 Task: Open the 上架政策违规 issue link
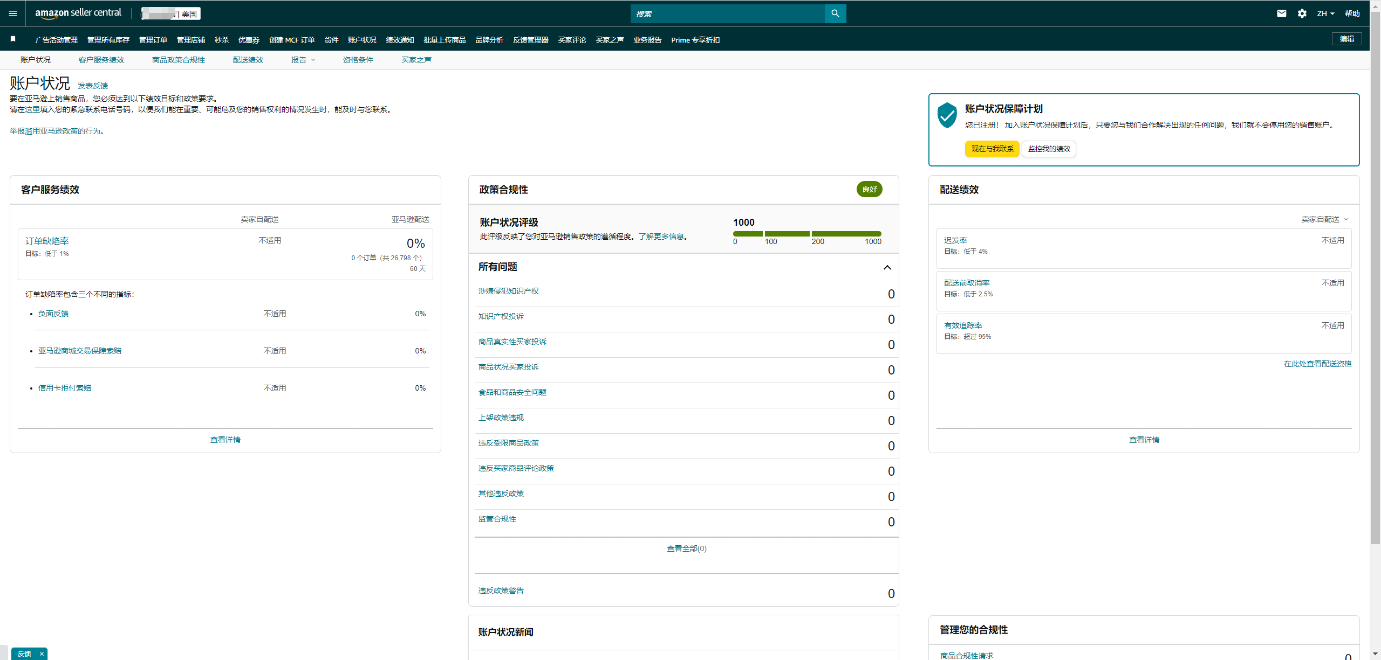coord(501,418)
